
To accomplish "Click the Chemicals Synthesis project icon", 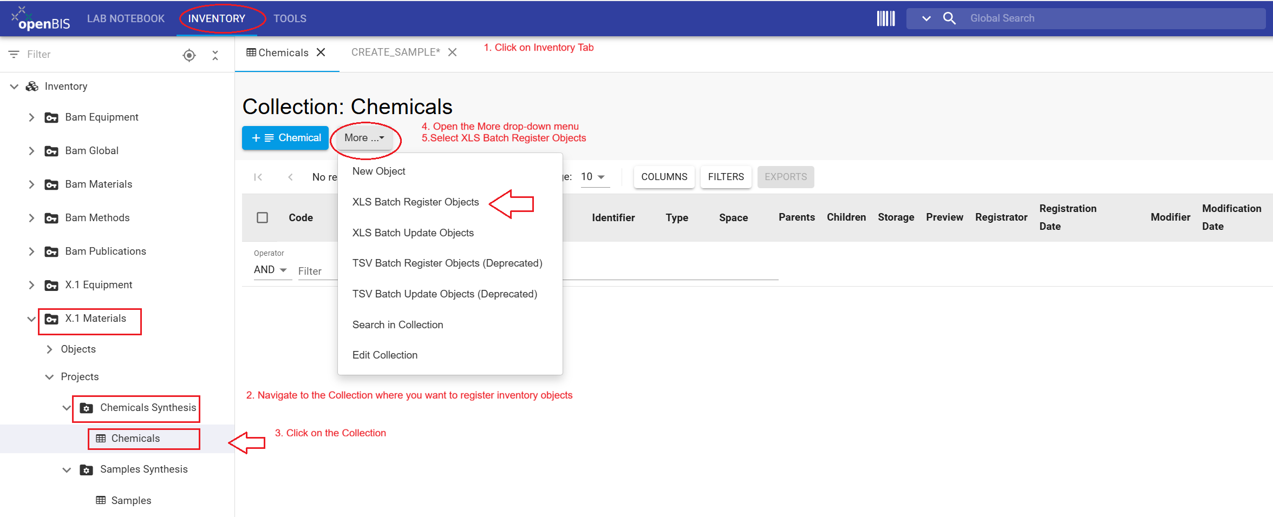I will point(86,408).
